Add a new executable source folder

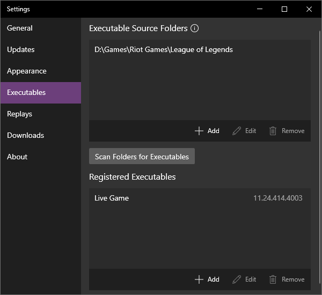tap(207, 131)
